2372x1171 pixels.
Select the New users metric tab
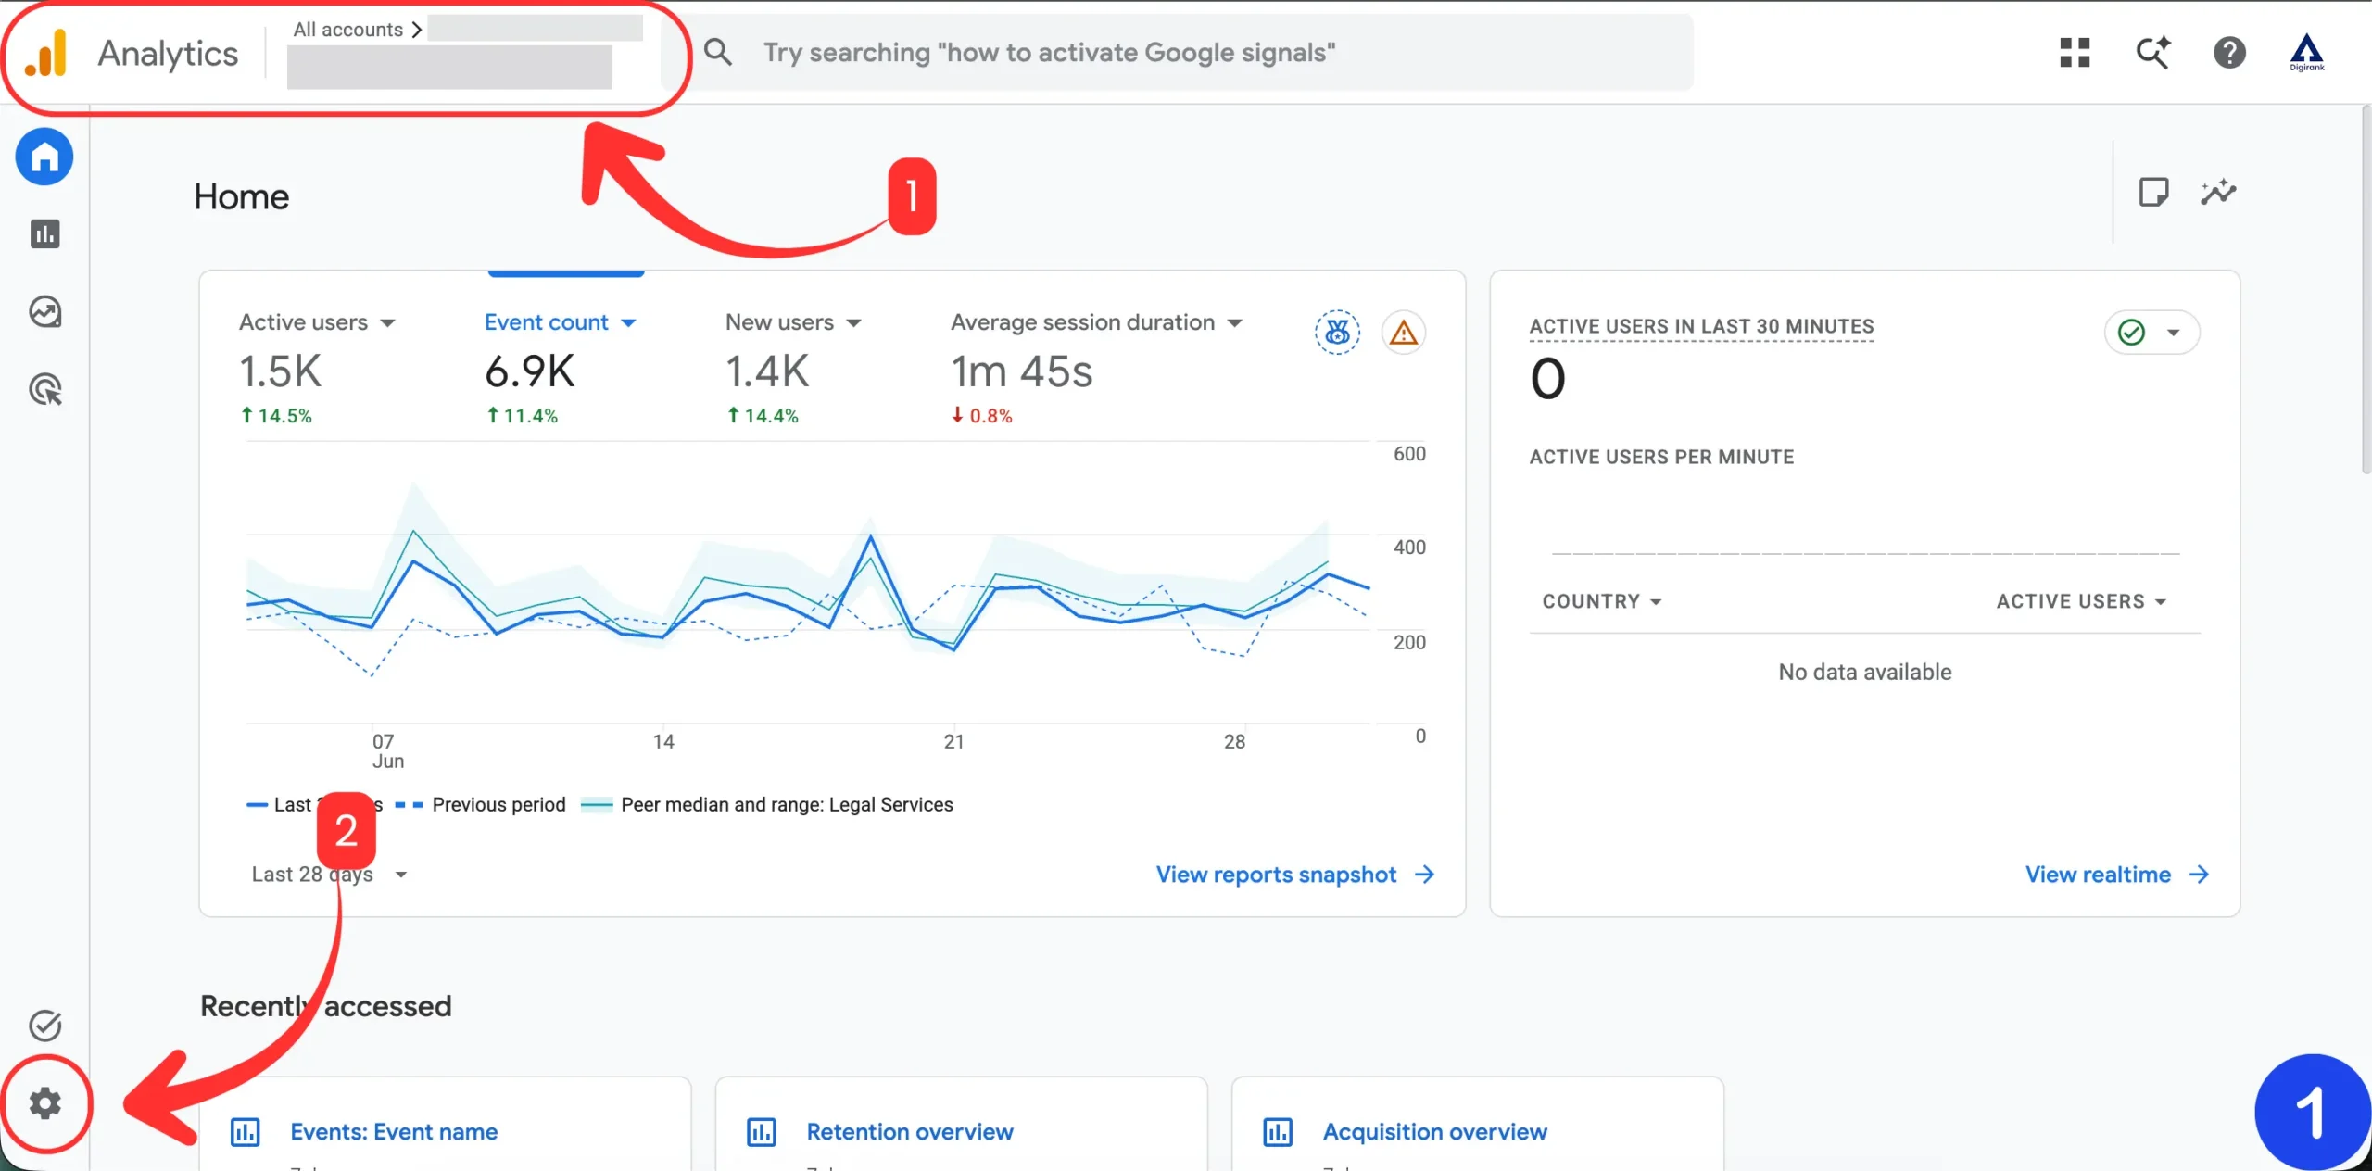(793, 322)
